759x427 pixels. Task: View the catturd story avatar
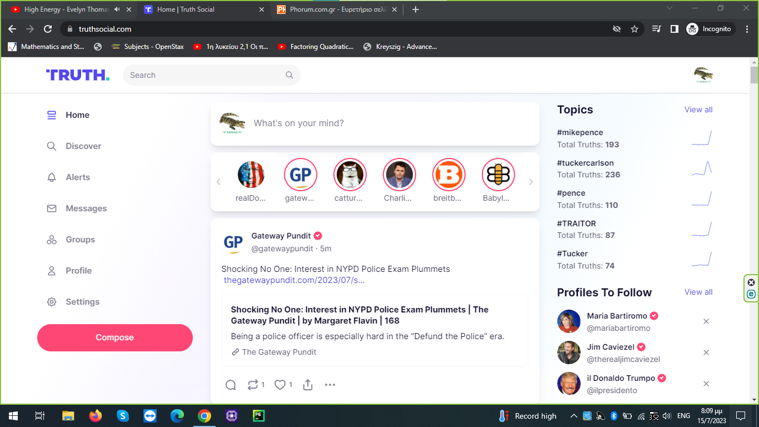[x=350, y=175]
